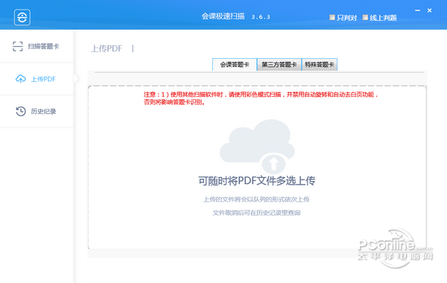This screenshot has width=447, height=283.
Task: Click the 上传的文件将会以队列的形式依次上传 hint
Action: coord(256,199)
